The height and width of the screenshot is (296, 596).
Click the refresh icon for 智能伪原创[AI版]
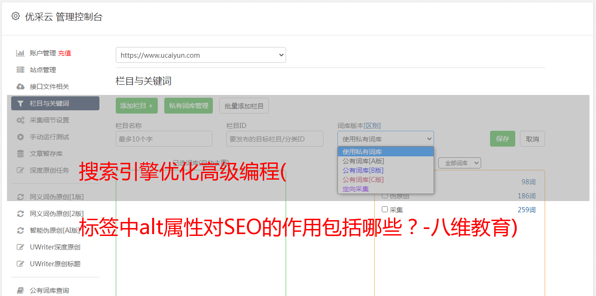pyautogui.click(x=20, y=230)
